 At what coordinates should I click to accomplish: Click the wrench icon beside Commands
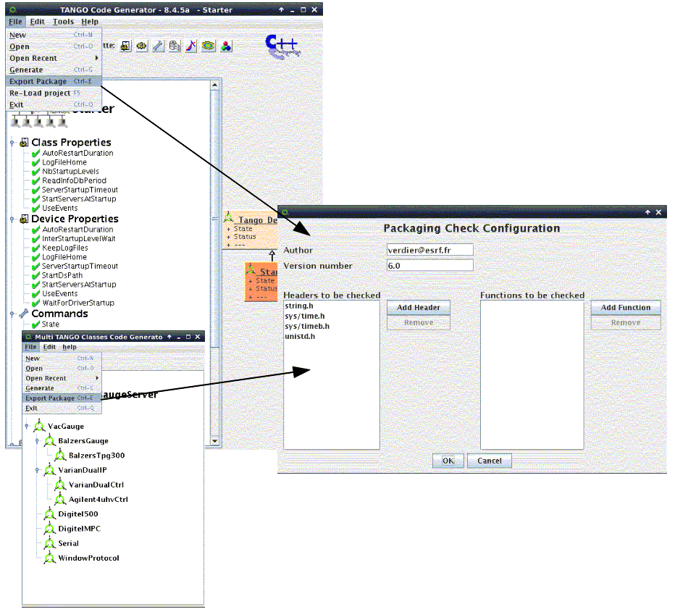pos(25,314)
